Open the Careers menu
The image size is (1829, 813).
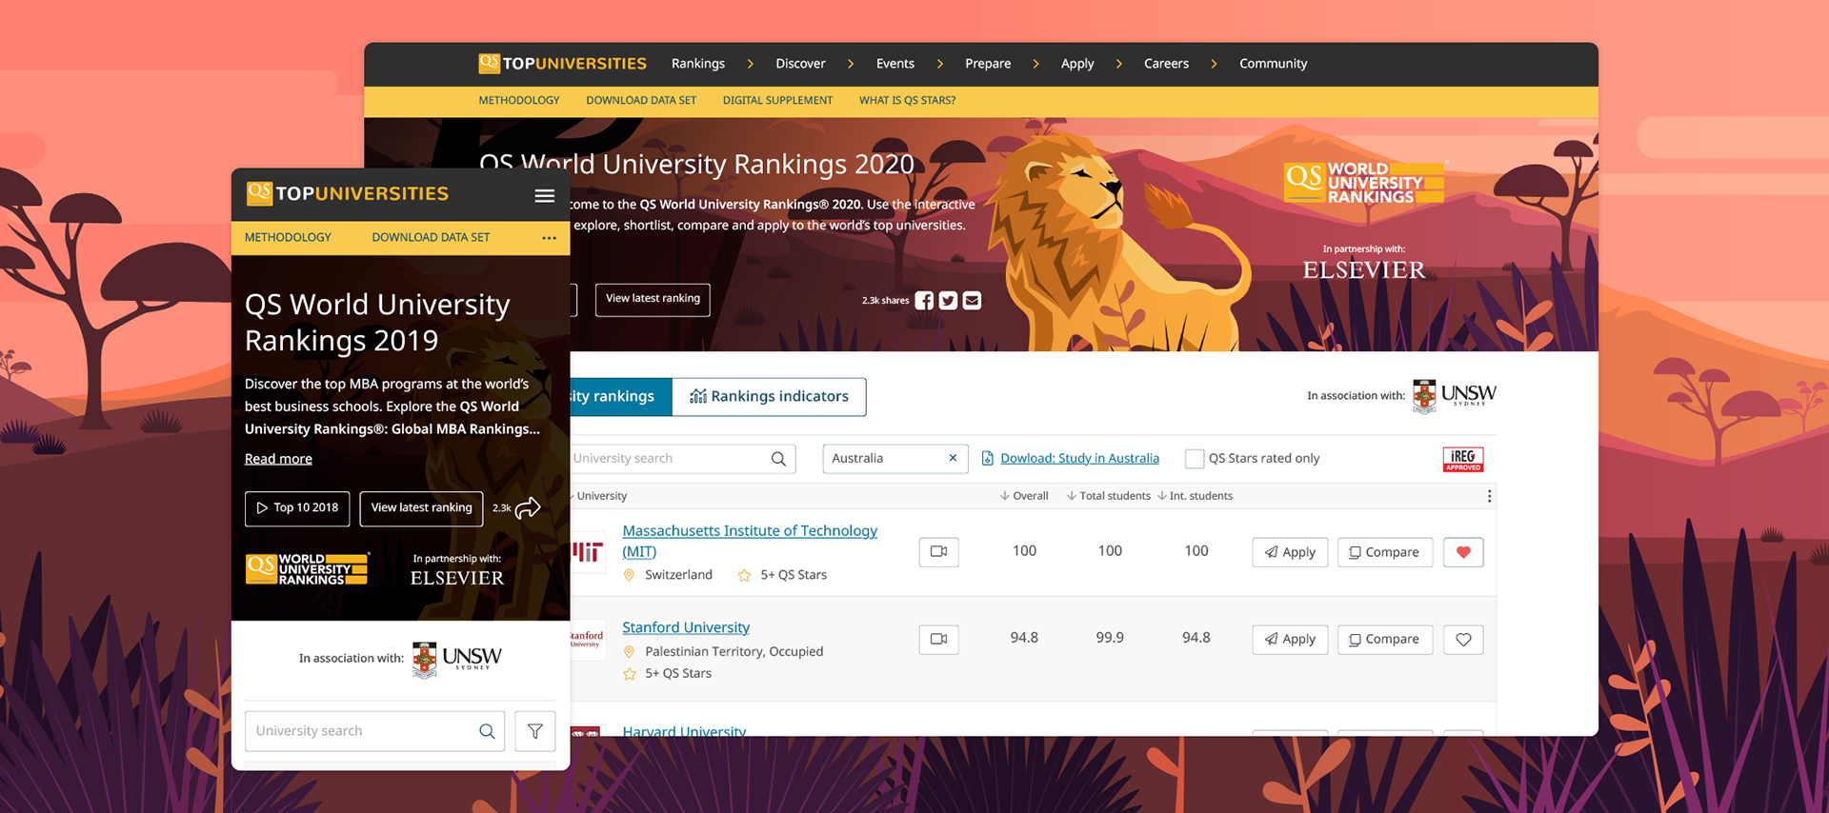tap(1166, 64)
